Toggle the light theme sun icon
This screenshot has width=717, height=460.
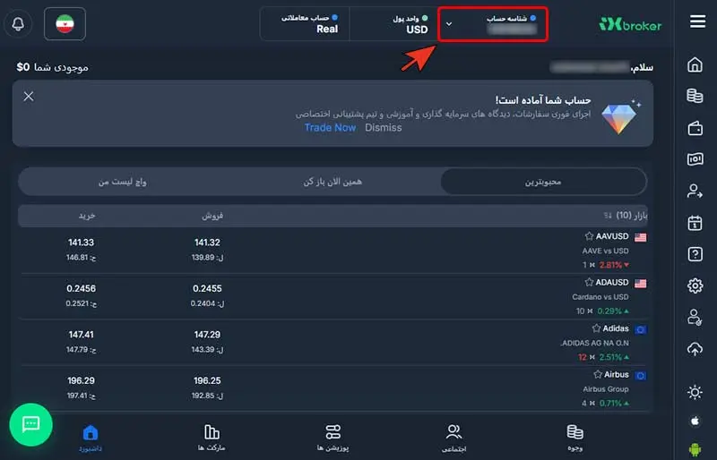tap(695, 392)
